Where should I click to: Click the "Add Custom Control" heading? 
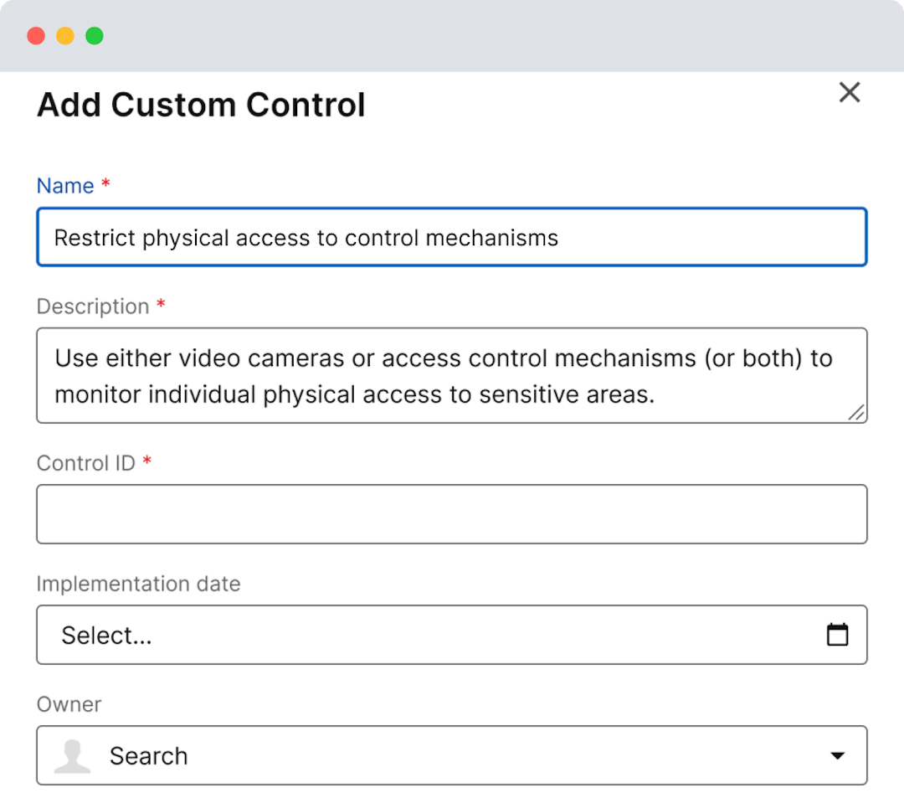click(x=201, y=106)
